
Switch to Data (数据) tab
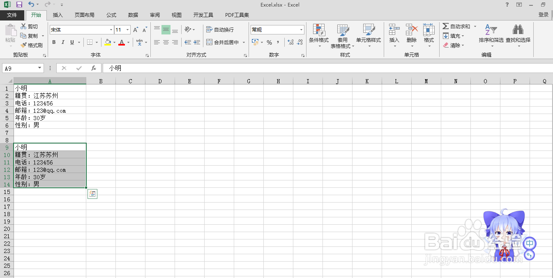click(x=133, y=15)
